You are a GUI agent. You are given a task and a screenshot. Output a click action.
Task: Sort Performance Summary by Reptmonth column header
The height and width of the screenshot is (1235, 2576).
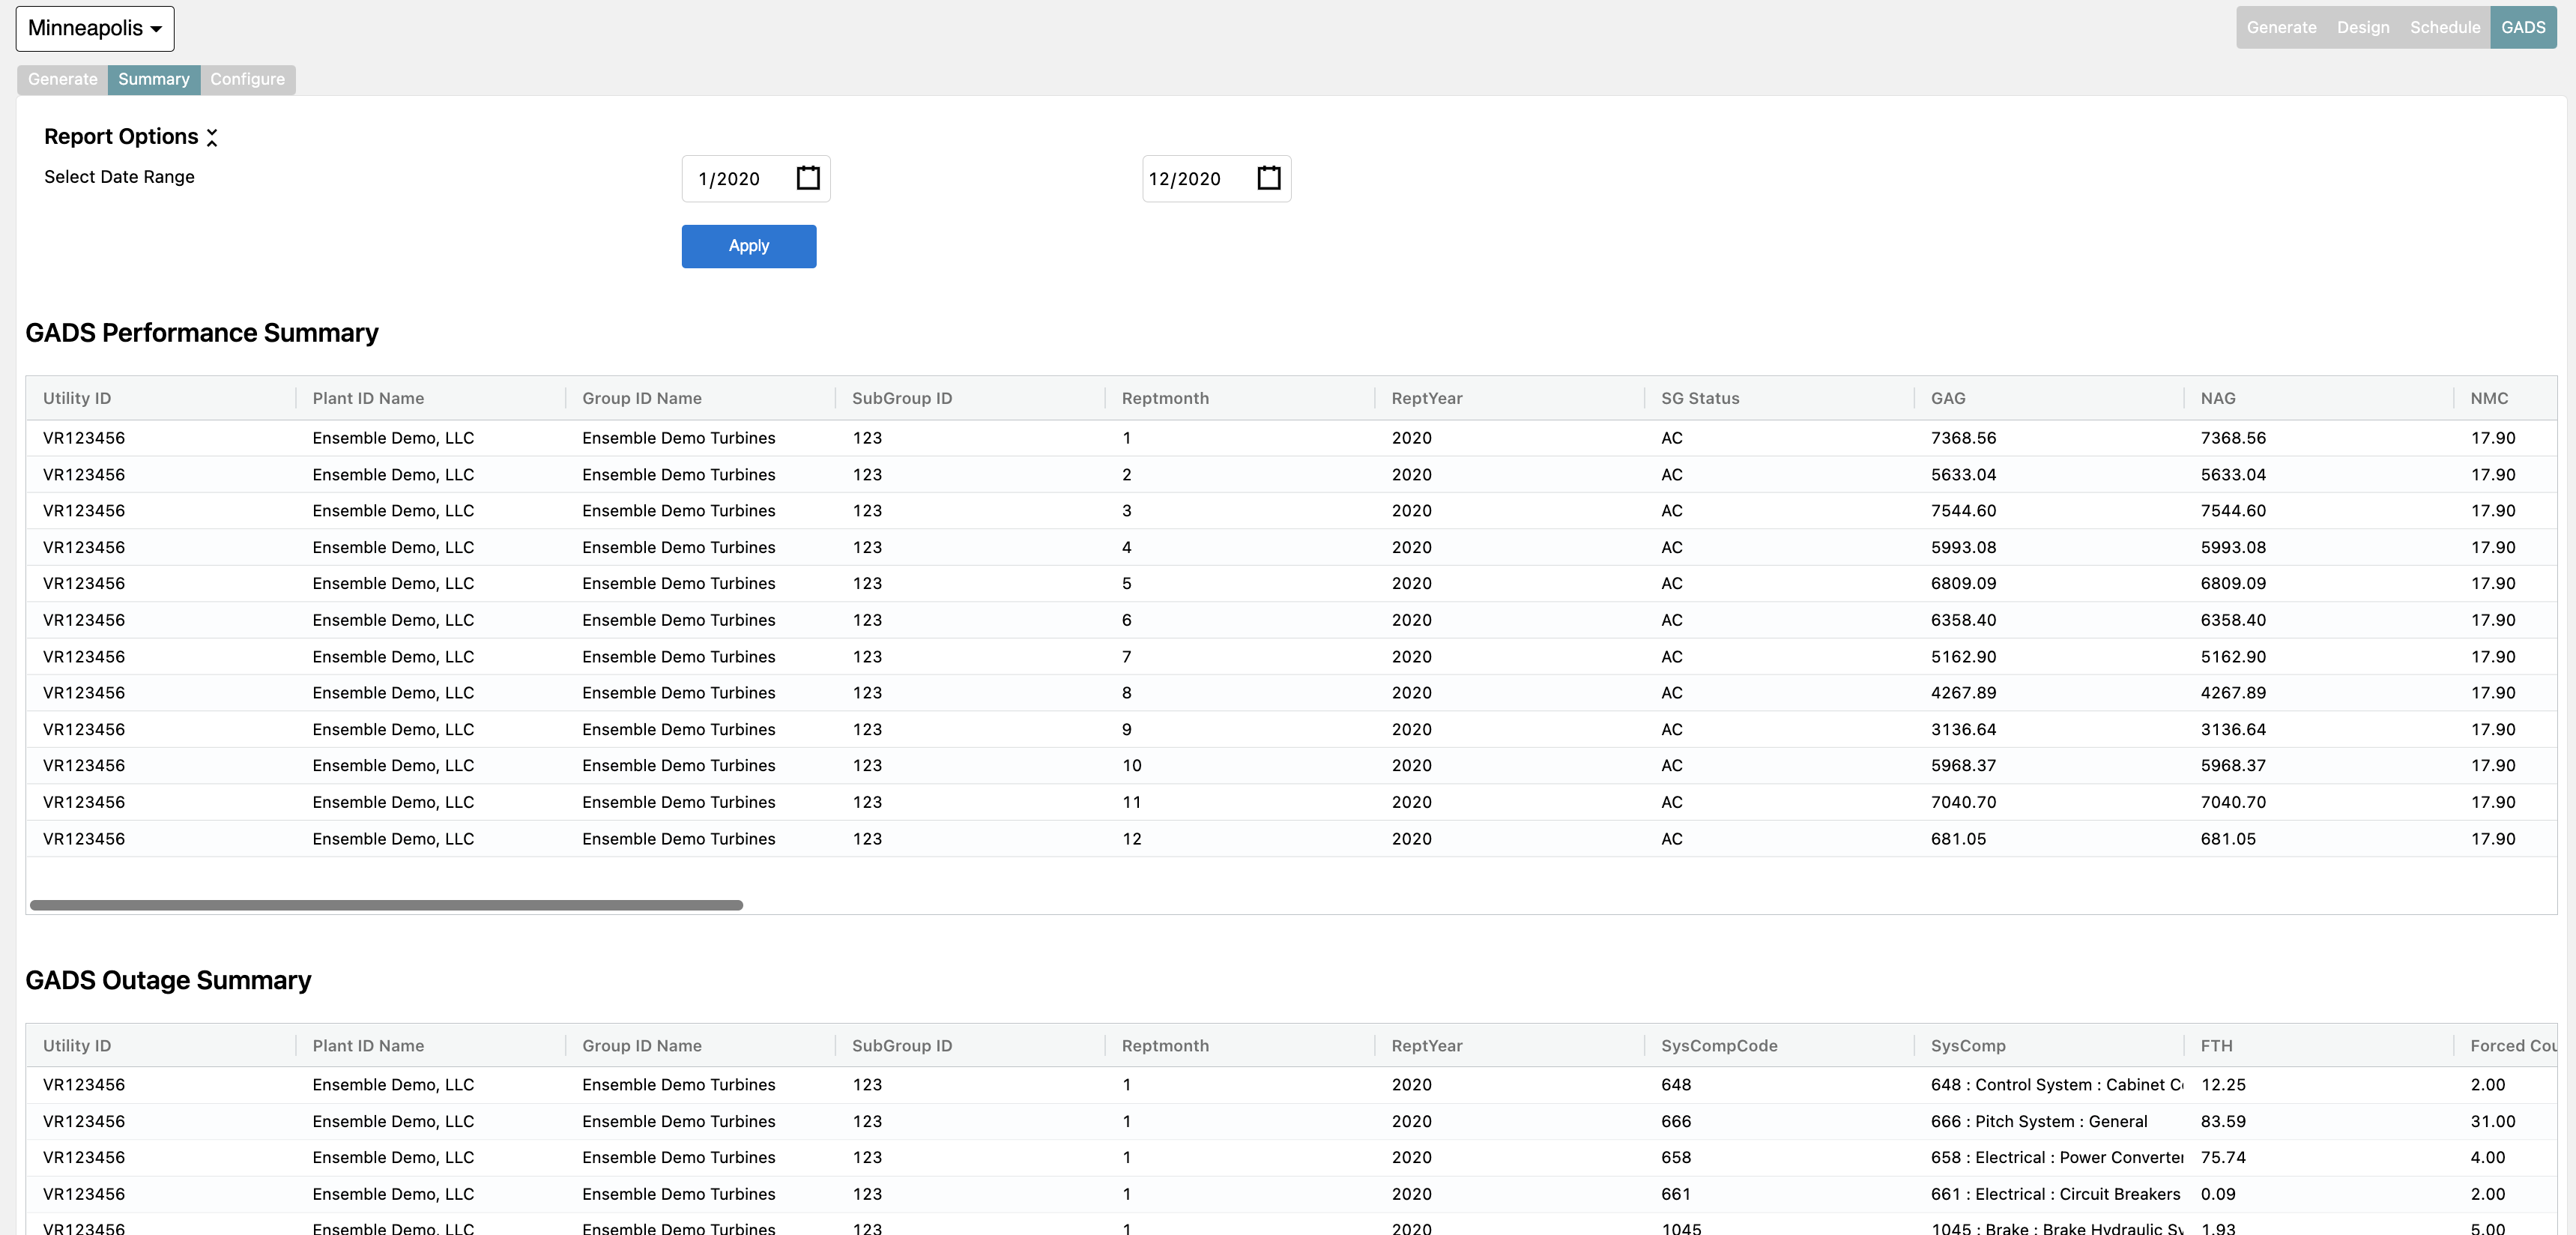click(1165, 398)
